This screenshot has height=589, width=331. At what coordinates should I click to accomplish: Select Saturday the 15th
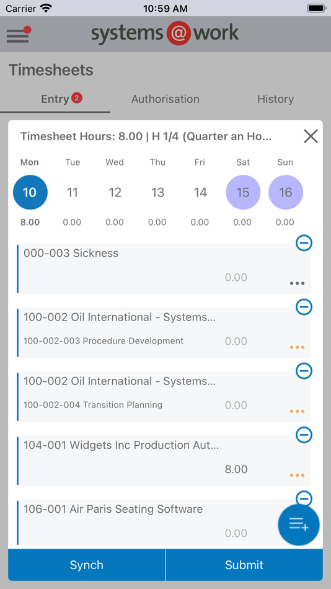pyautogui.click(x=243, y=192)
